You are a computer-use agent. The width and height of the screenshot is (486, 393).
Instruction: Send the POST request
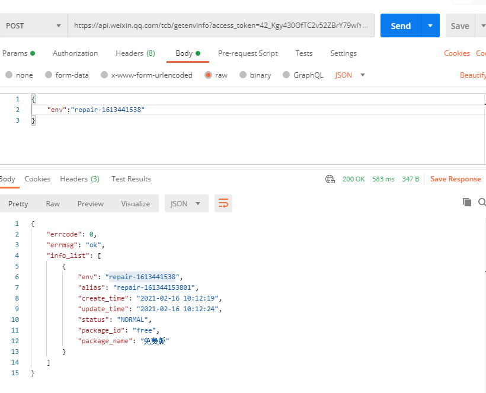[401, 25]
